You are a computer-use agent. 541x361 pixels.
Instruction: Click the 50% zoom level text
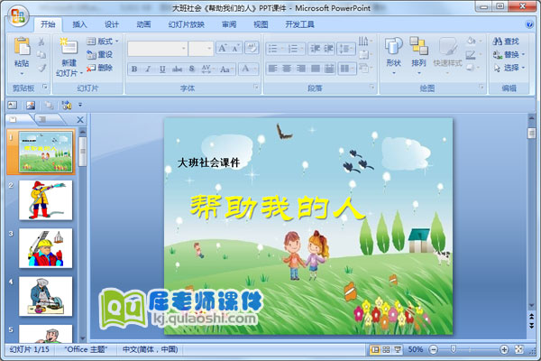coord(416,349)
